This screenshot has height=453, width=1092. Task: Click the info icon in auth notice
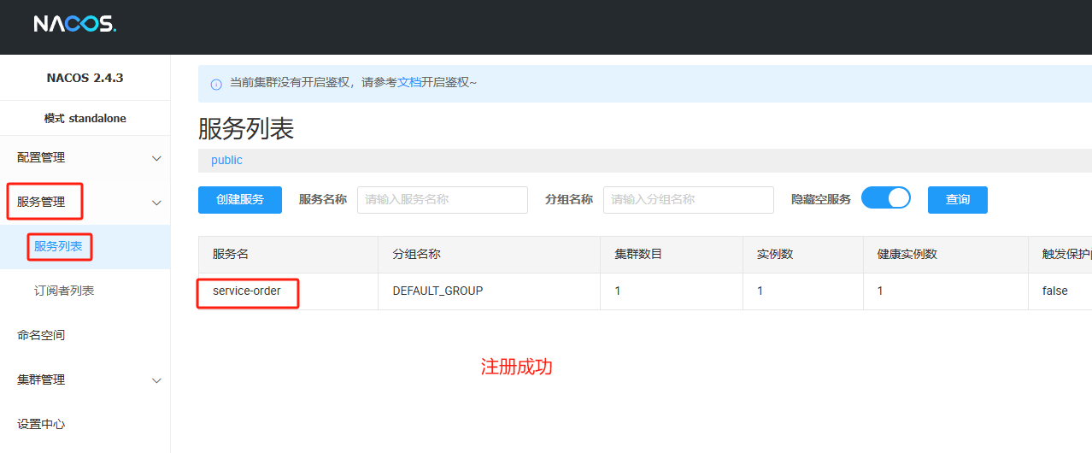click(215, 84)
